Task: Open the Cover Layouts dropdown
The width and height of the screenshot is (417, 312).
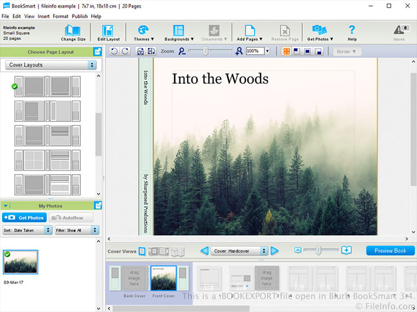Action: point(52,65)
